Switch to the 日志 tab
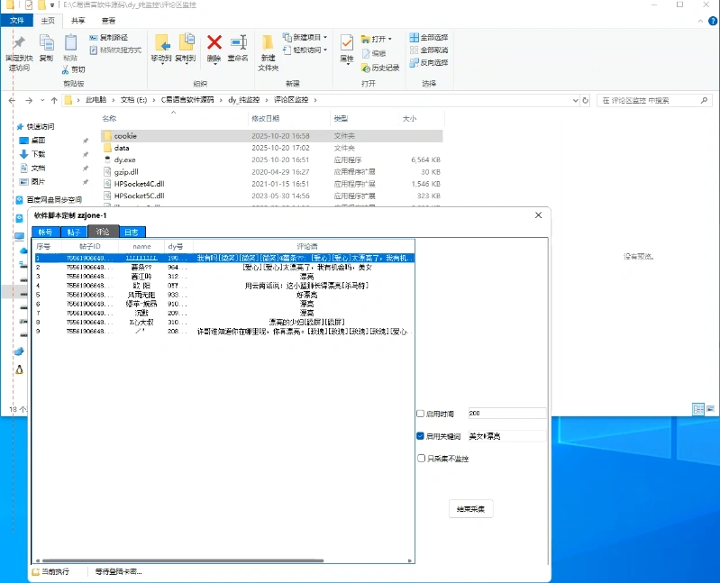This screenshot has height=583, width=720. (x=132, y=232)
